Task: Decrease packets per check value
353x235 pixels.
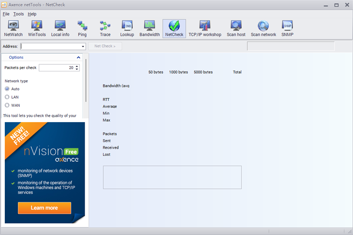Action: (x=77, y=69)
